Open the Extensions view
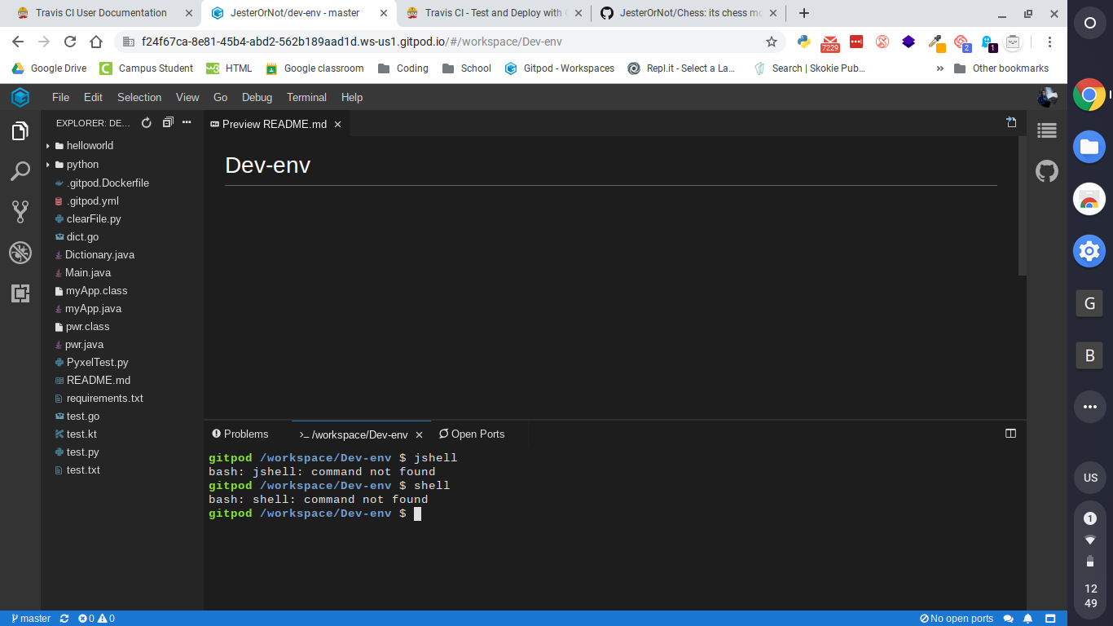 (20, 293)
